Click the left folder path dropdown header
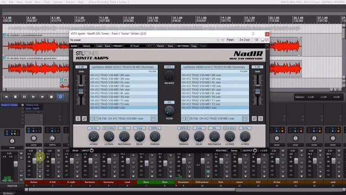 [x=124, y=67]
